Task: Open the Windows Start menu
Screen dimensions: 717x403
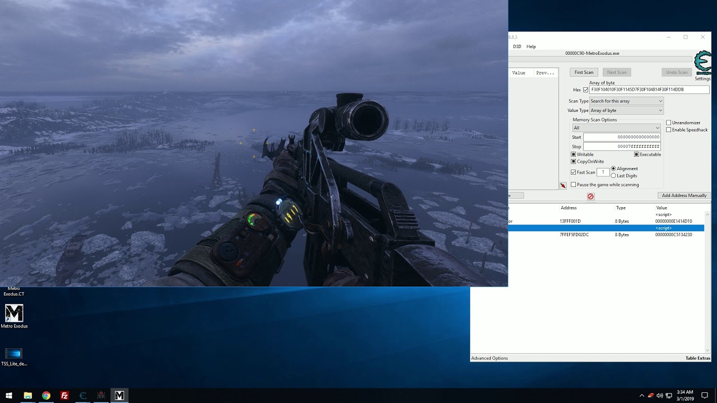Action: 9,396
